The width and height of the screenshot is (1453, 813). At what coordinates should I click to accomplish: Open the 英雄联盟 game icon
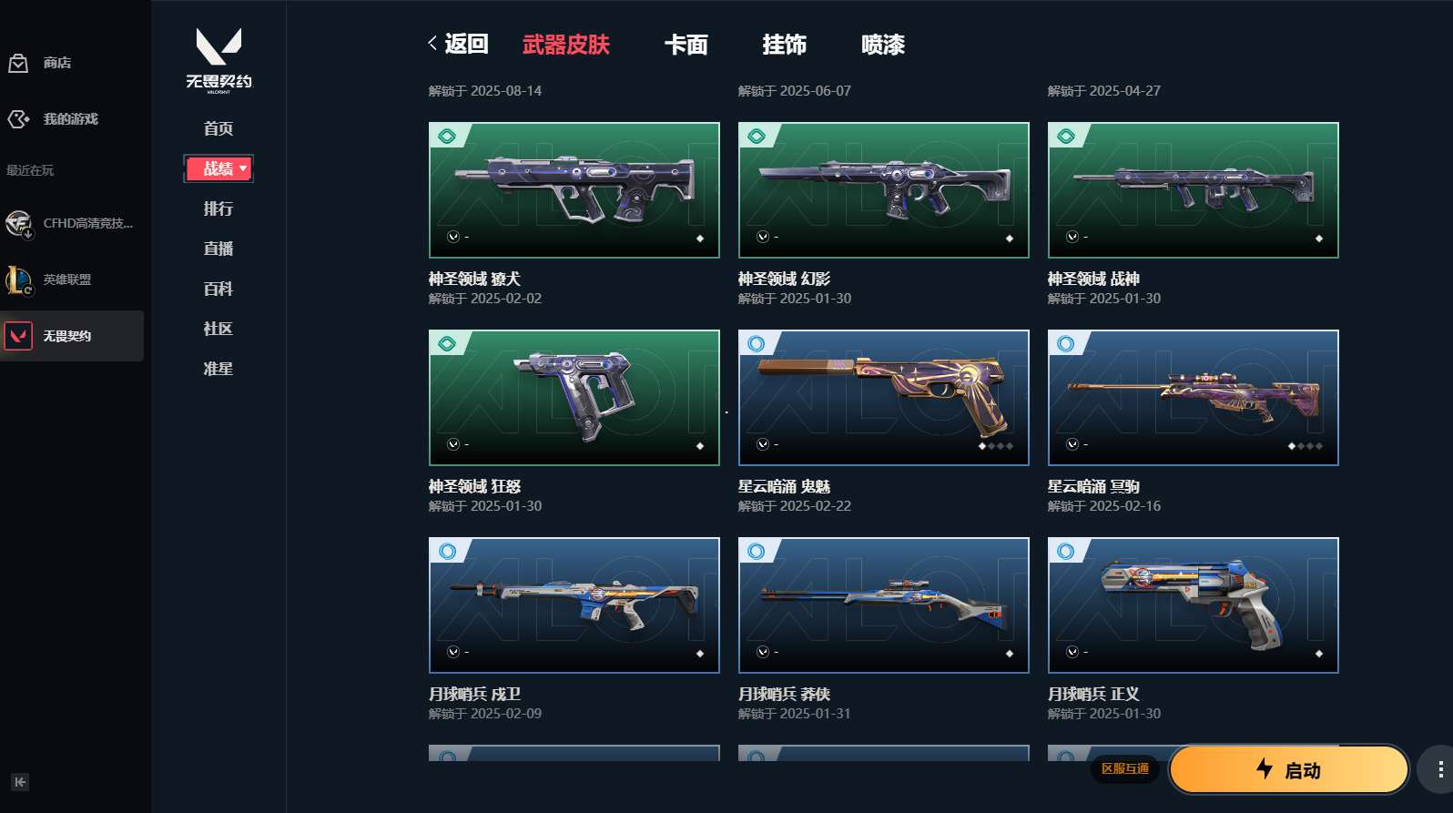tap(18, 279)
